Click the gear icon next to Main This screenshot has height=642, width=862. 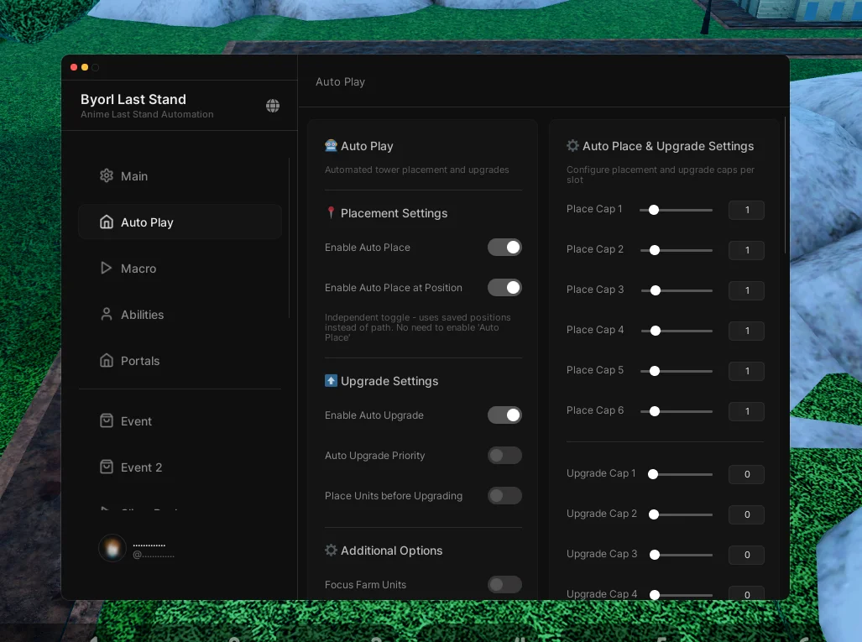point(107,176)
